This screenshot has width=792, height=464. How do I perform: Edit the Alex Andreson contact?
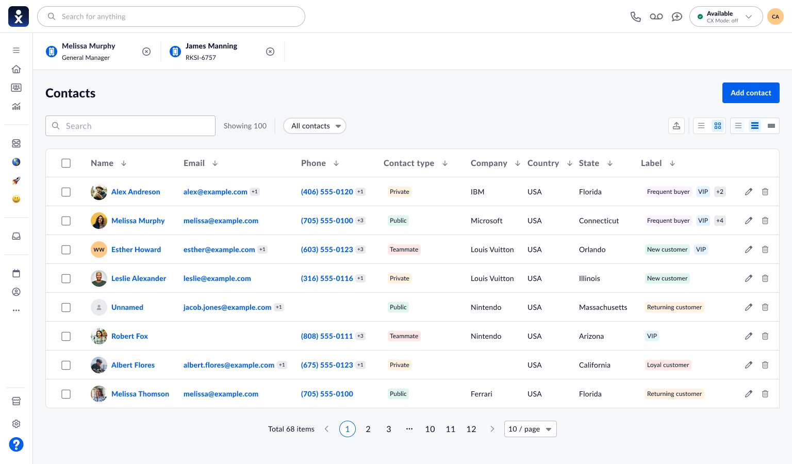pos(749,192)
